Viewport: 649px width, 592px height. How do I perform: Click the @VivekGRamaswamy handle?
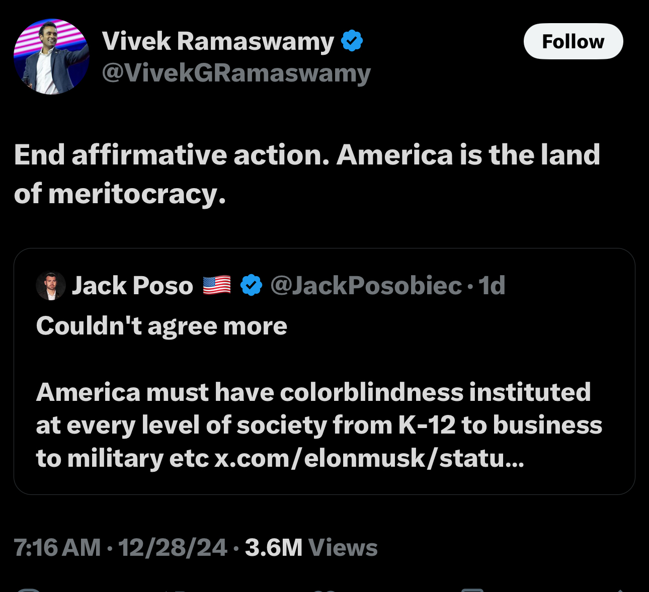pyautogui.click(x=236, y=73)
